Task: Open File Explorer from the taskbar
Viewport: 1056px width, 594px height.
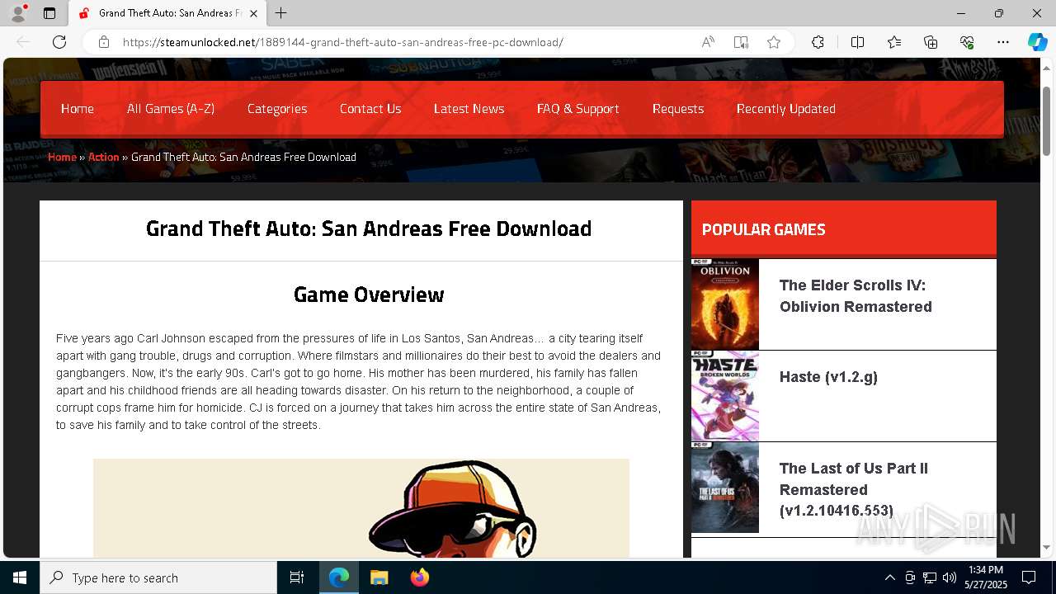Action: (379, 577)
